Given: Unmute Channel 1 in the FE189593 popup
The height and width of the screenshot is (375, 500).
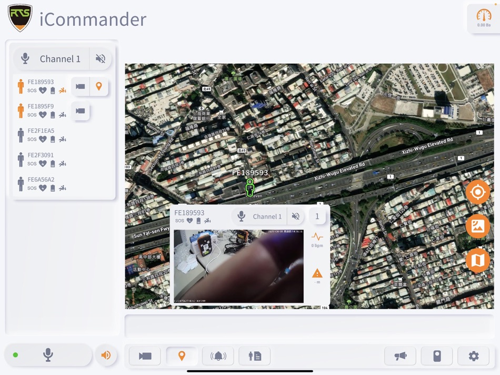Looking at the screenshot, I should pos(296,216).
